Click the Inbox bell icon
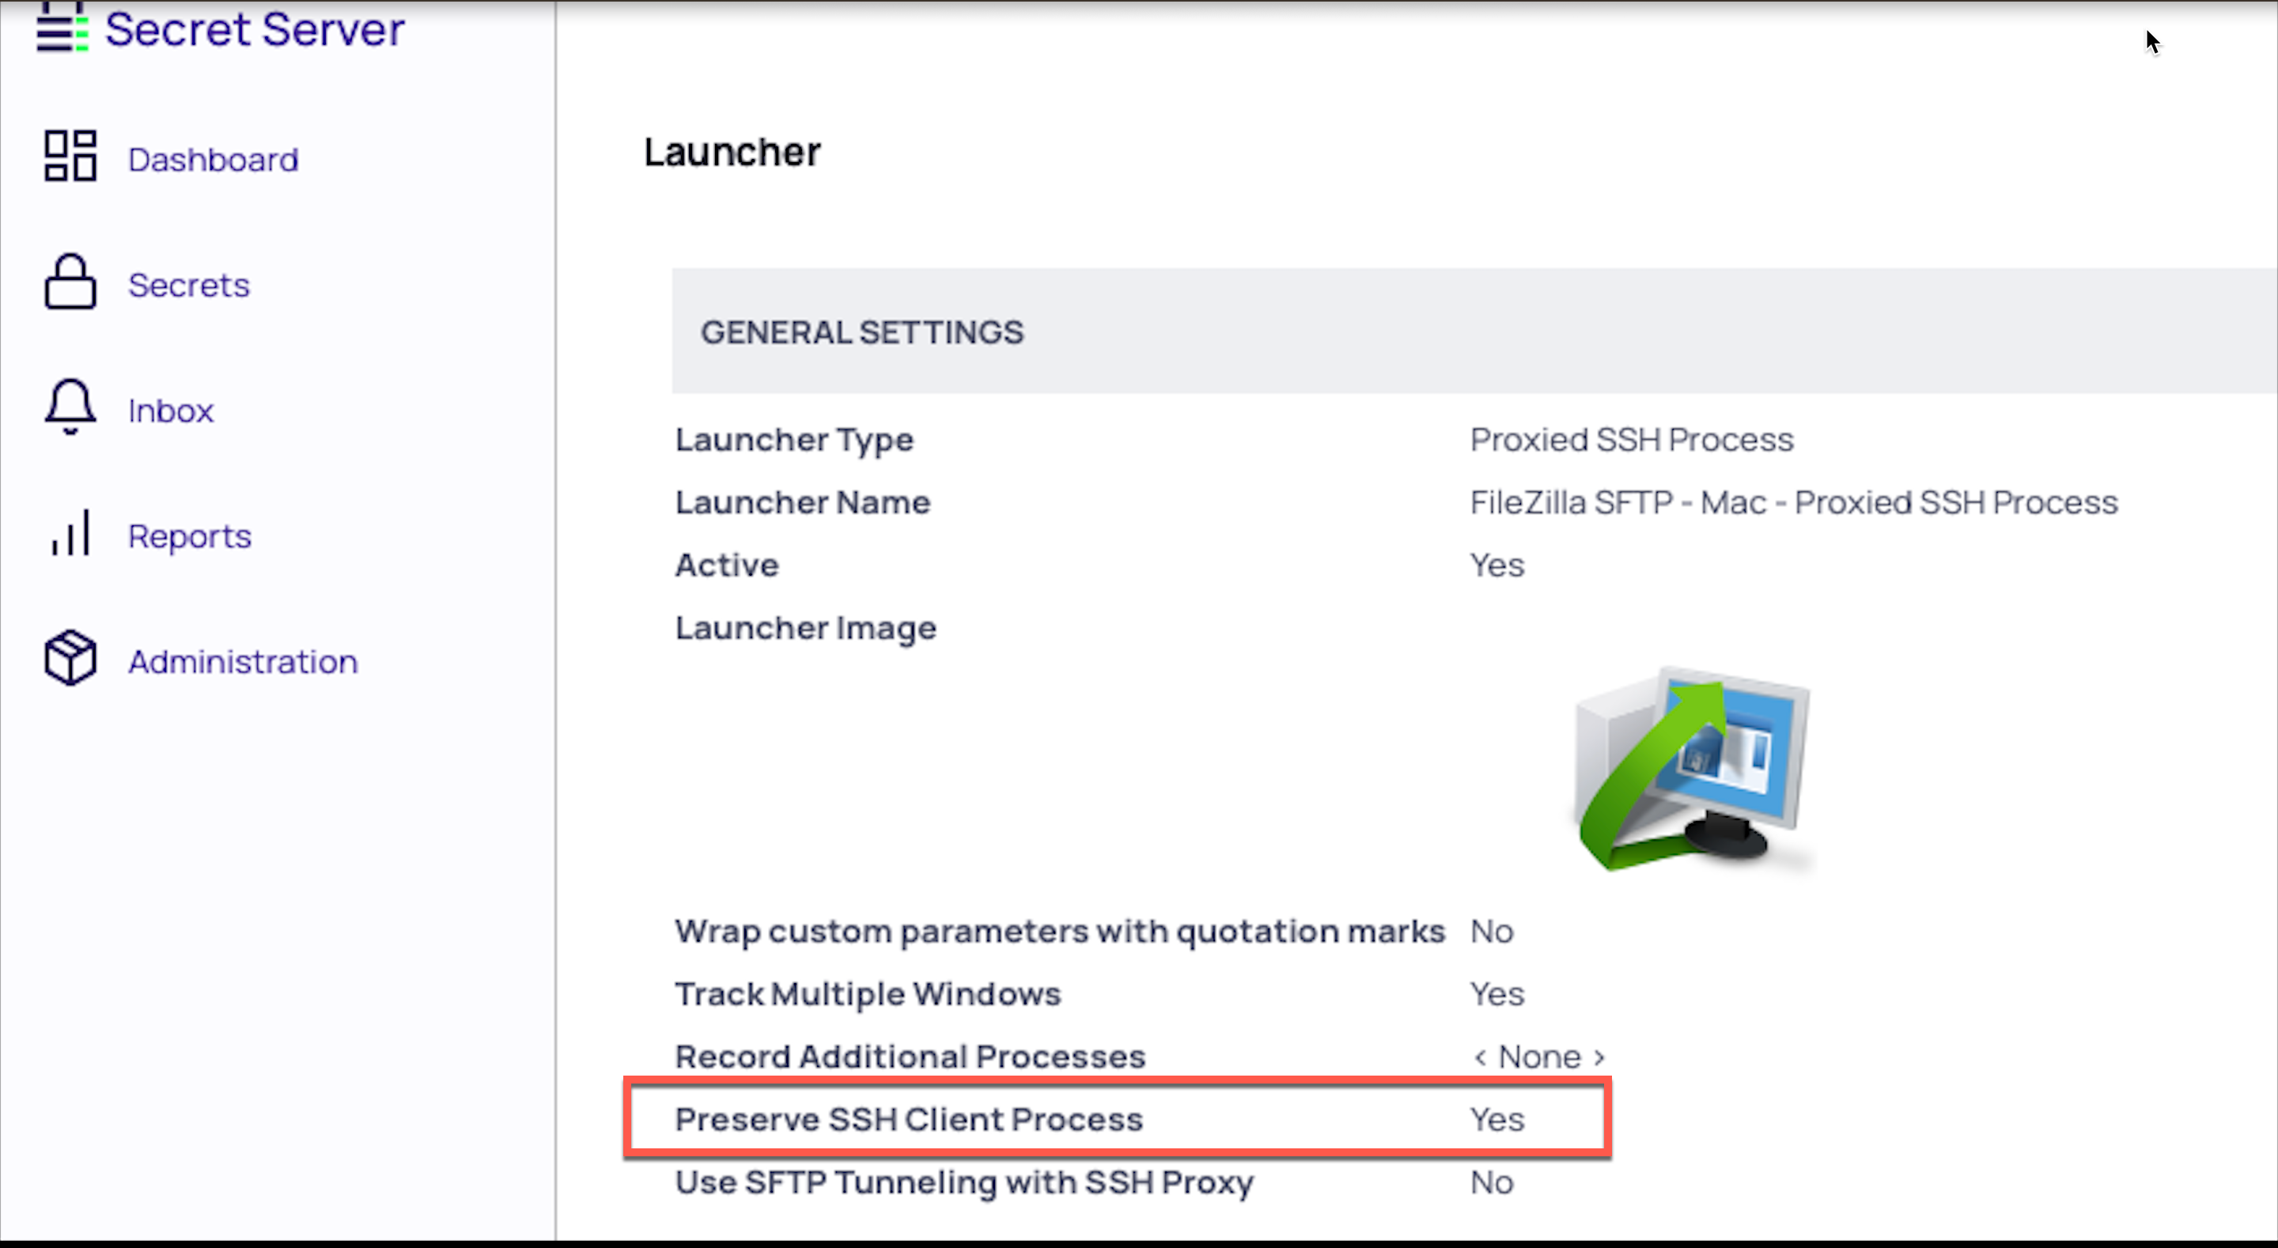Image resolution: width=2278 pixels, height=1248 pixels. pos(70,407)
